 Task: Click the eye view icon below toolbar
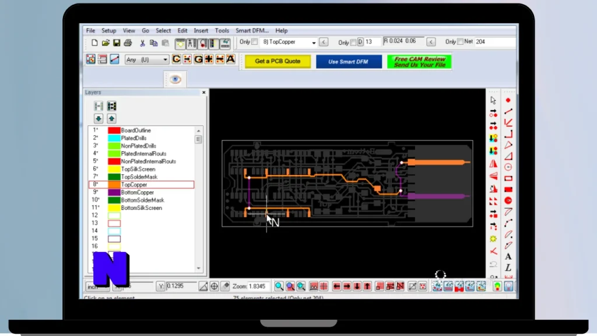pos(175,79)
